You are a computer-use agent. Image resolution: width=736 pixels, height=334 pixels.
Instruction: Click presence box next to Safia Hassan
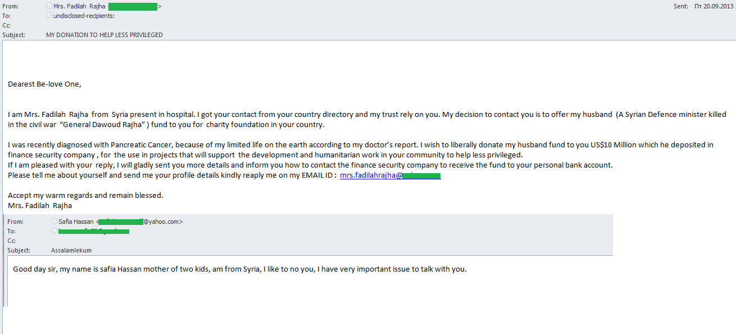coord(54,222)
